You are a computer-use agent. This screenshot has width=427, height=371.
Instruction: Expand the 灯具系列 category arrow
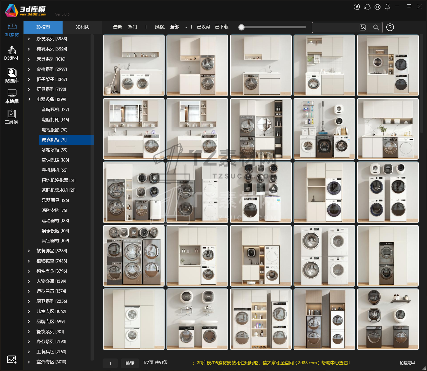[x=29, y=89]
